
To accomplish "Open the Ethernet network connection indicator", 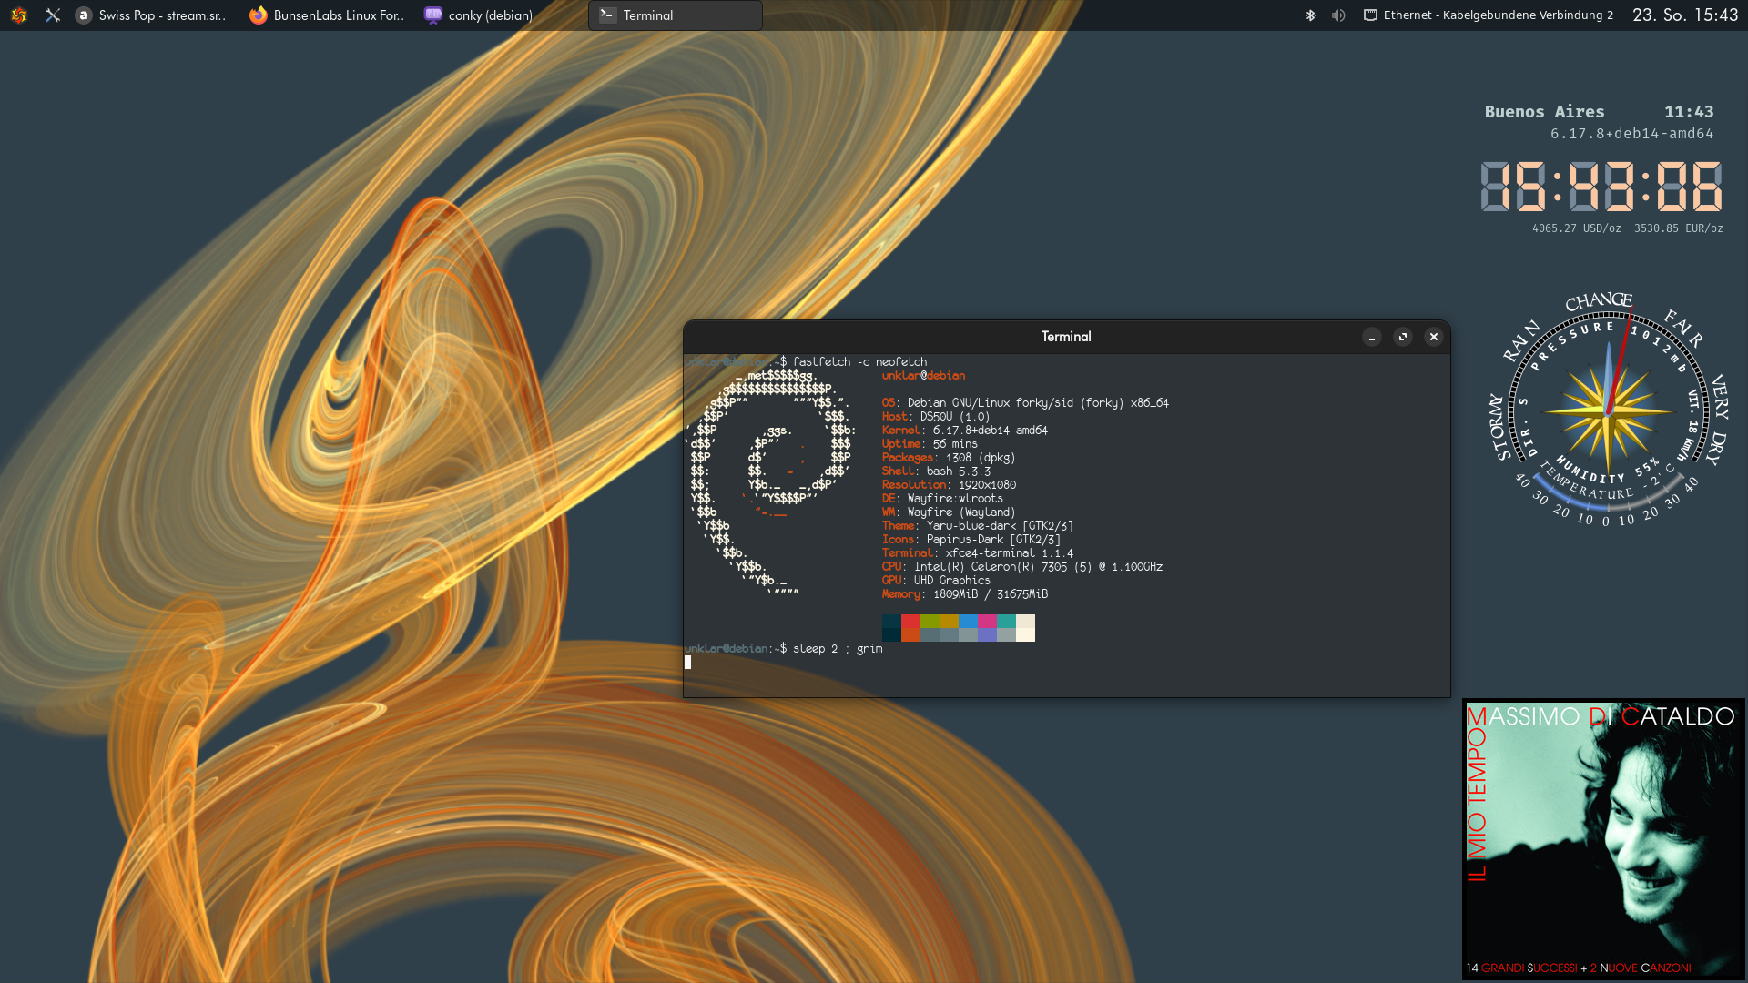I will pyautogui.click(x=1488, y=15).
